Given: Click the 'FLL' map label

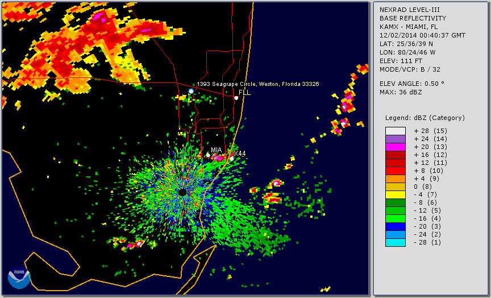Looking at the screenshot, I should coord(244,93).
